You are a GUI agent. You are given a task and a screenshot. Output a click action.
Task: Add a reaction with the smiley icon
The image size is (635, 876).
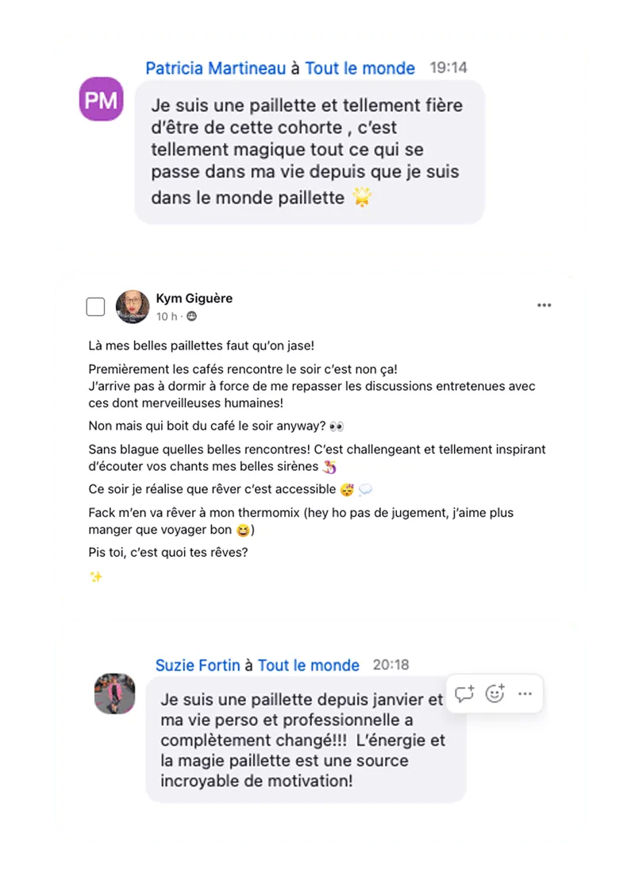pos(495,693)
